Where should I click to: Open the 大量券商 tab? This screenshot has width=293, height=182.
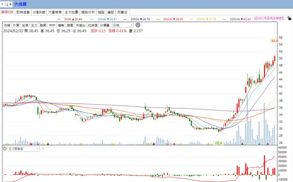pos(55,12)
